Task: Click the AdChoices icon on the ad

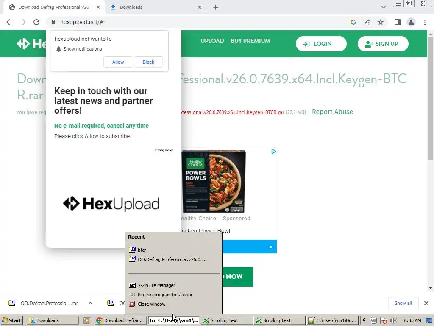Action: 273,152
